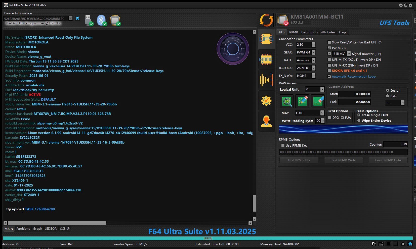Open the Logical Unit dropdown

click(322, 89)
